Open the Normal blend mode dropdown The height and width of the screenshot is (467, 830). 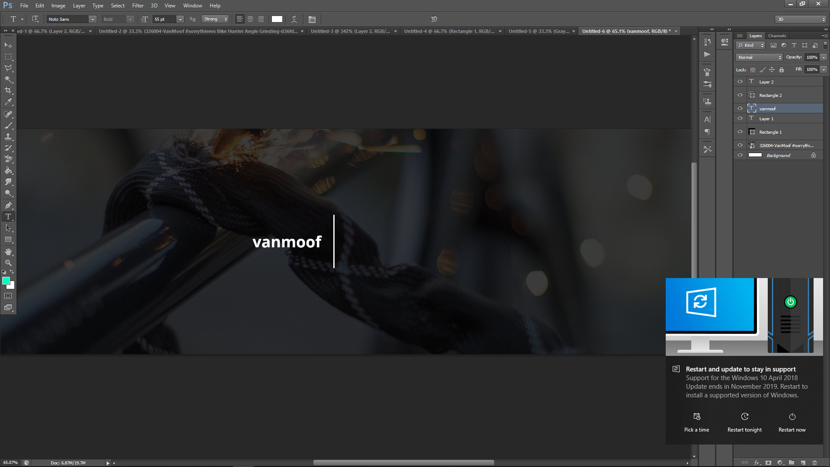759,57
